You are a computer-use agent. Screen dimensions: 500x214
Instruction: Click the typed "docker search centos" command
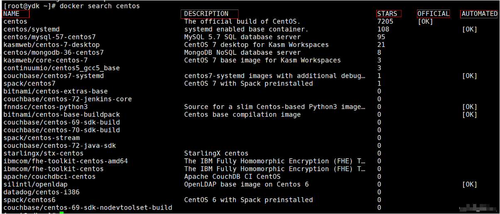pyautogui.click(x=100, y=6)
